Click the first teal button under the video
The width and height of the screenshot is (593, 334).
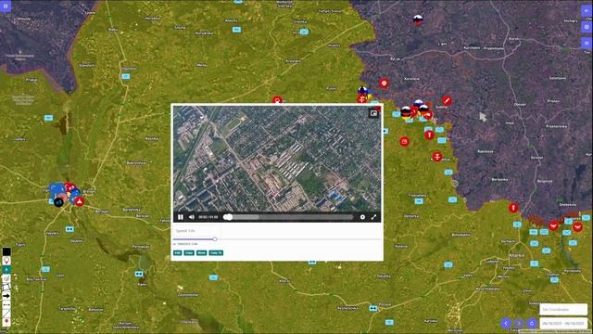177,252
